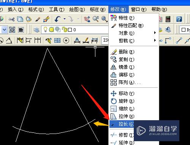Click the Layer Previous icon
Viewport: 190px width, 145px height.
[x=168, y=30]
